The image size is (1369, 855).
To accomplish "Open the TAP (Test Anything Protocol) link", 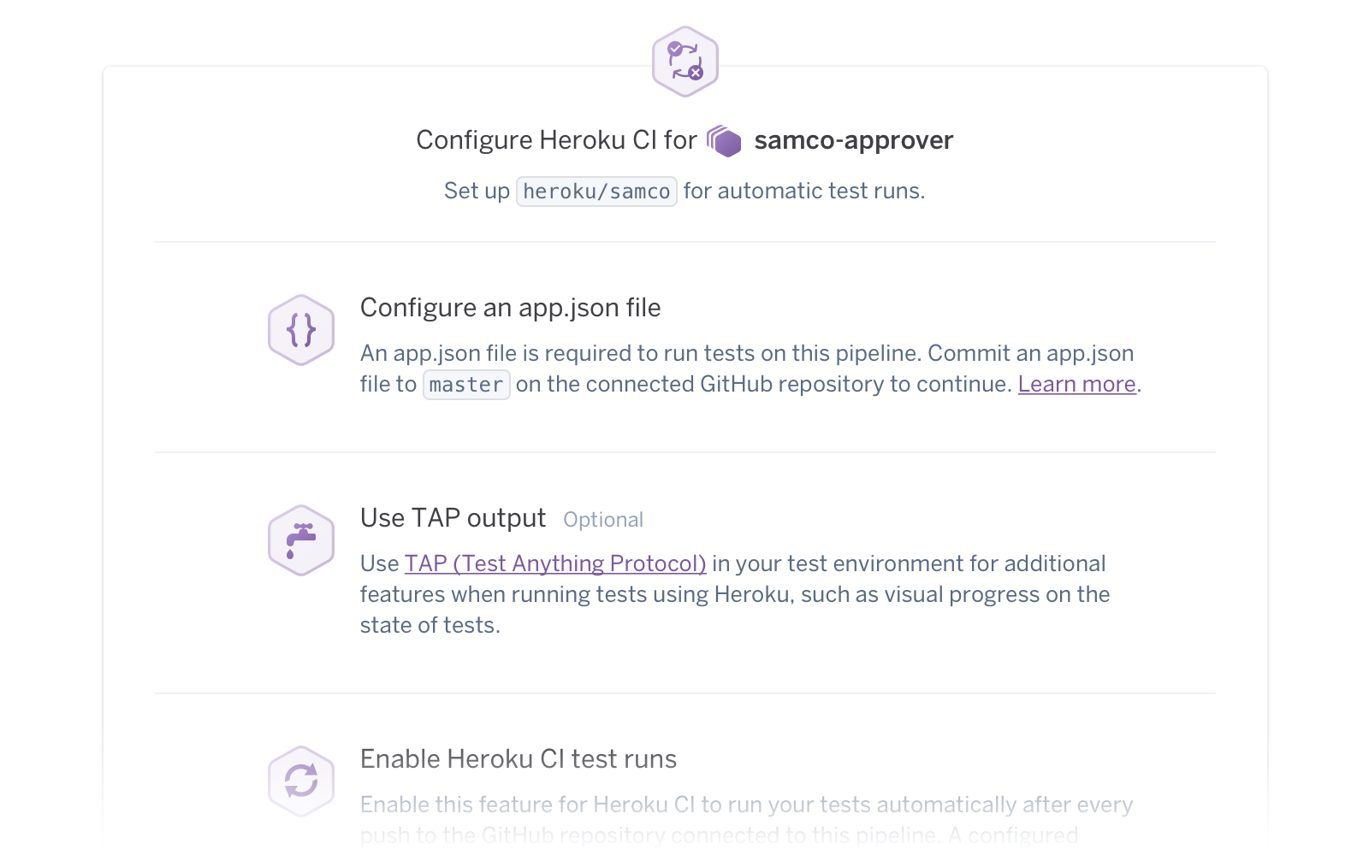I will click(554, 564).
